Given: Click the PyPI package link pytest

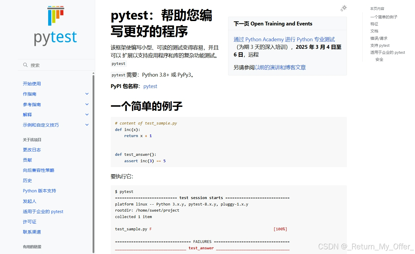Looking at the screenshot, I should click(150, 86).
